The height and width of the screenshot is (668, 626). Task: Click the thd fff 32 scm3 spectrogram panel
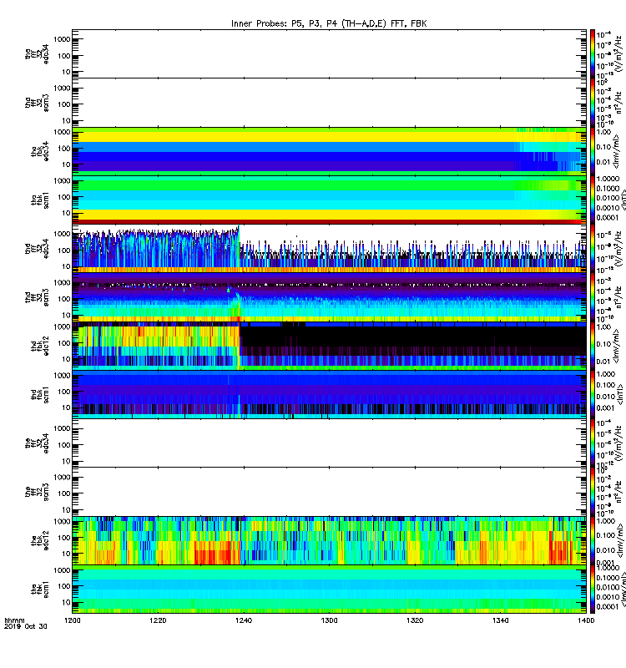[x=329, y=297]
